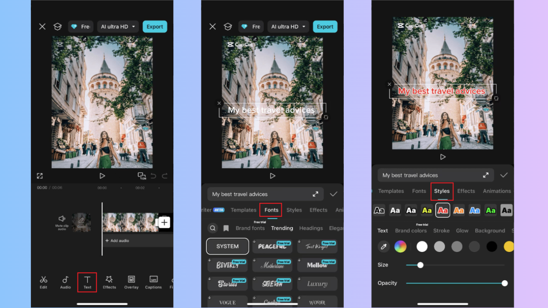548x308 pixels.
Task: Close the project in the left phone screen
Action: point(42,27)
